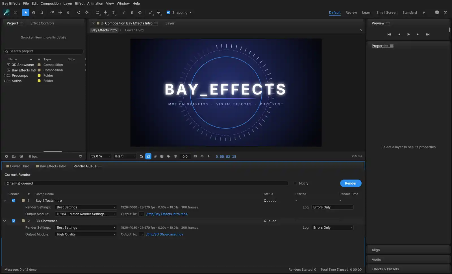The height and width of the screenshot is (274, 452).
Task: Uncheck render for 3D Showcase item
Action: pyautogui.click(x=14, y=221)
